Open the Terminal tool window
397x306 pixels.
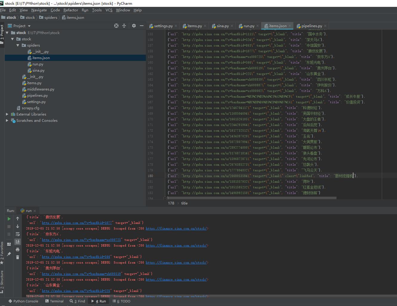pos(54,301)
